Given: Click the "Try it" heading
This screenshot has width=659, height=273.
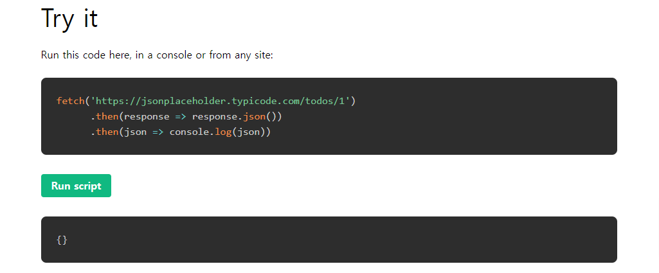Looking at the screenshot, I should click(69, 18).
